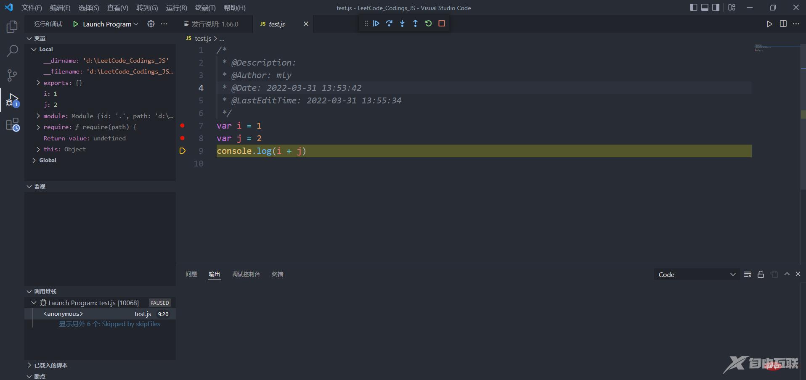Image resolution: width=806 pixels, height=380 pixels.
Task: Expand the module variable
Action: point(38,116)
